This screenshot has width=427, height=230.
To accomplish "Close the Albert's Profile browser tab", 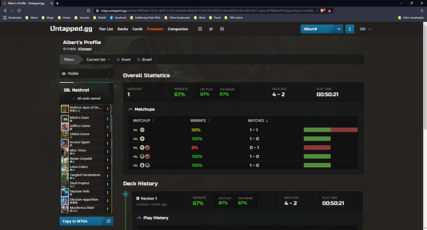I will coord(52,3).
